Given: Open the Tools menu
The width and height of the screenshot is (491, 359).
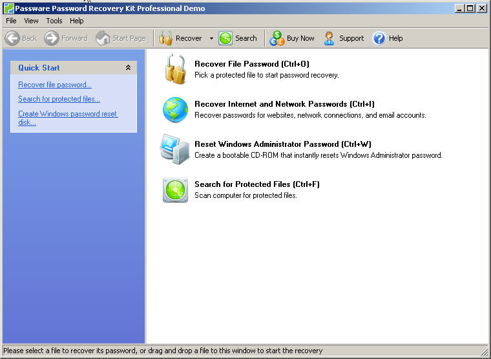Looking at the screenshot, I should (x=54, y=21).
